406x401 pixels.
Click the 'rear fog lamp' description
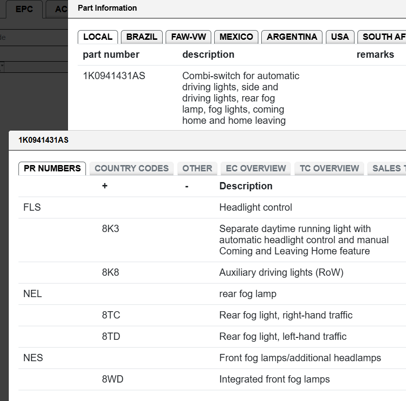(248, 294)
